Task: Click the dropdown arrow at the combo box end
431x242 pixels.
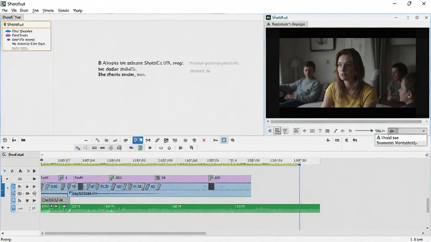Action: click(x=423, y=131)
